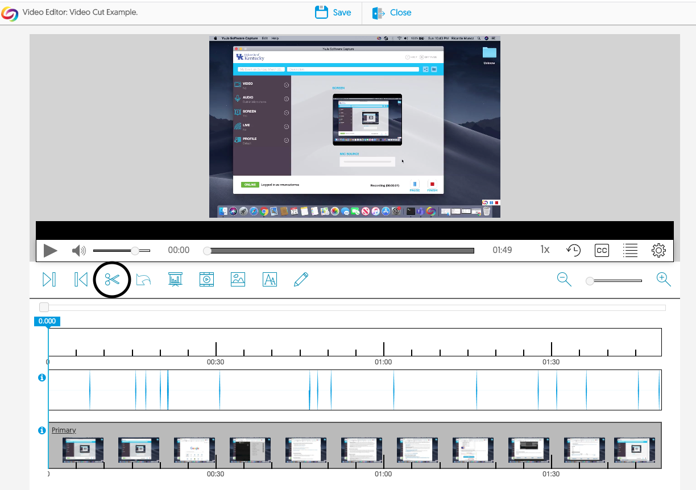Click the Close button
Viewport: 696px width, 490px height.
point(392,13)
